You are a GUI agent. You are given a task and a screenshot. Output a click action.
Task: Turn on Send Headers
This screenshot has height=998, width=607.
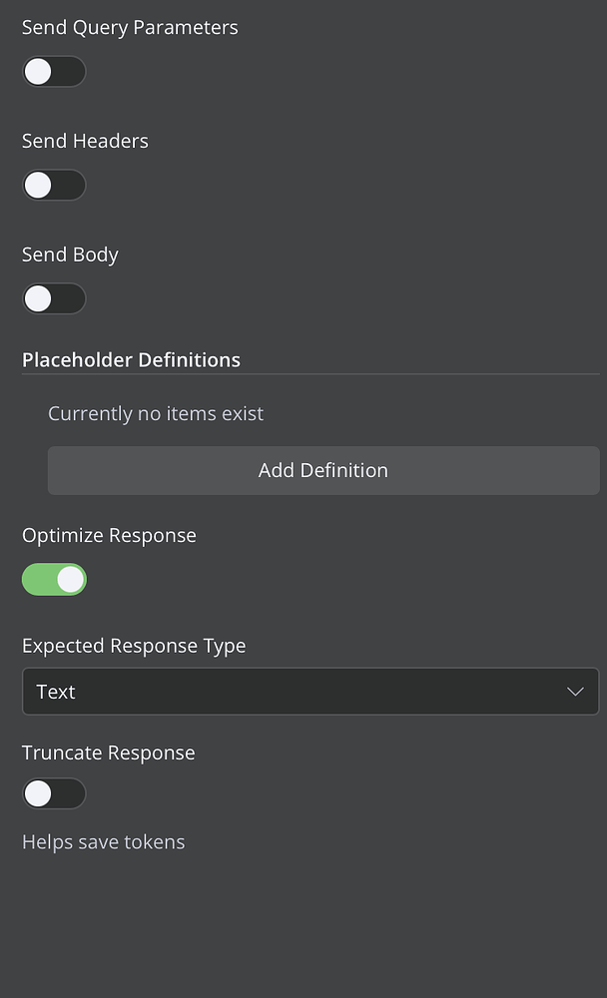coord(54,185)
